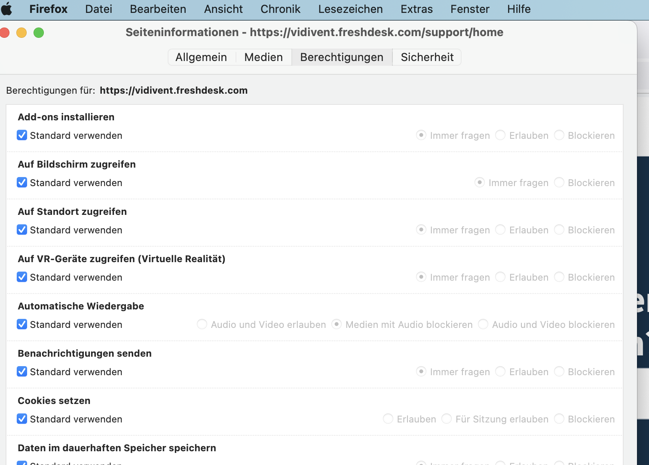The width and height of the screenshot is (649, 465).
Task: Click the Add-ons installieren heading
Action: point(66,117)
